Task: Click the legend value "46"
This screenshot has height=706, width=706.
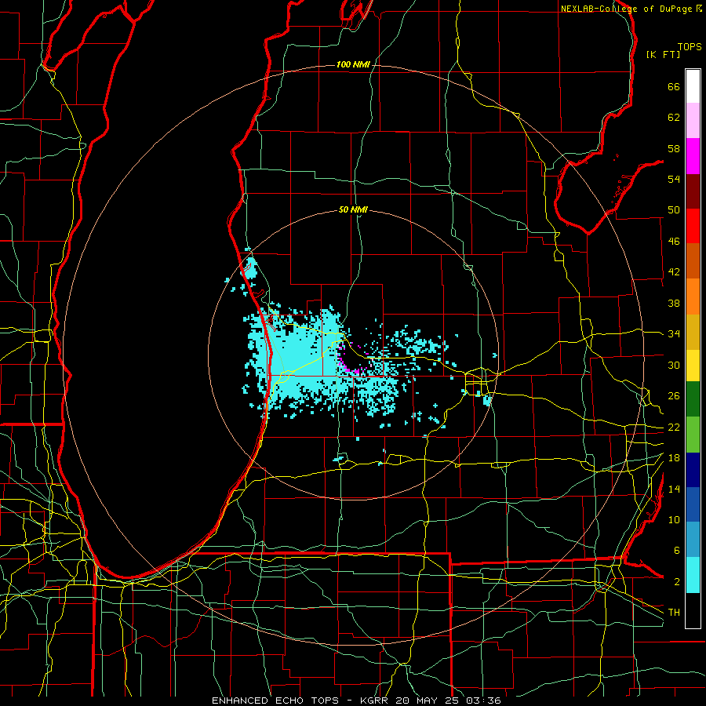Action: (x=674, y=242)
